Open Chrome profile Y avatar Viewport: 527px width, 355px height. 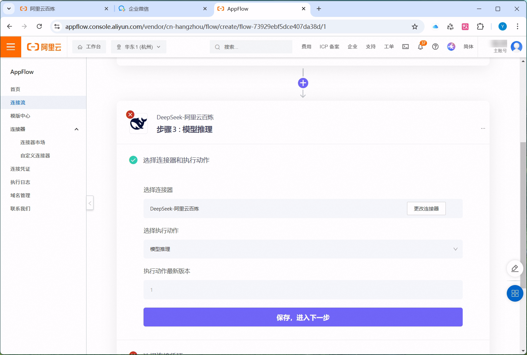coord(502,27)
